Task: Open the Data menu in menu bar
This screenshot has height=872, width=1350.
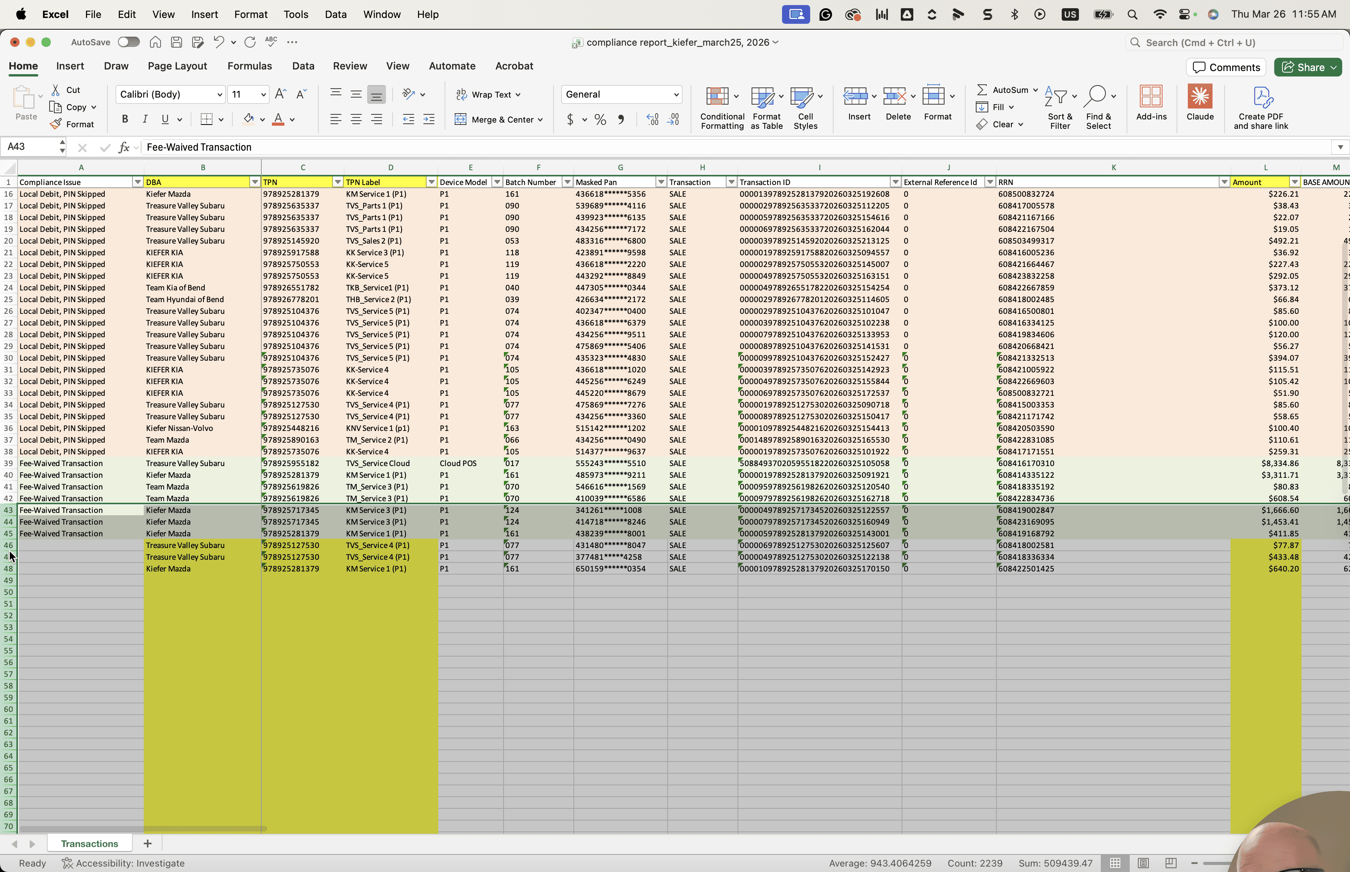Action: (336, 14)
